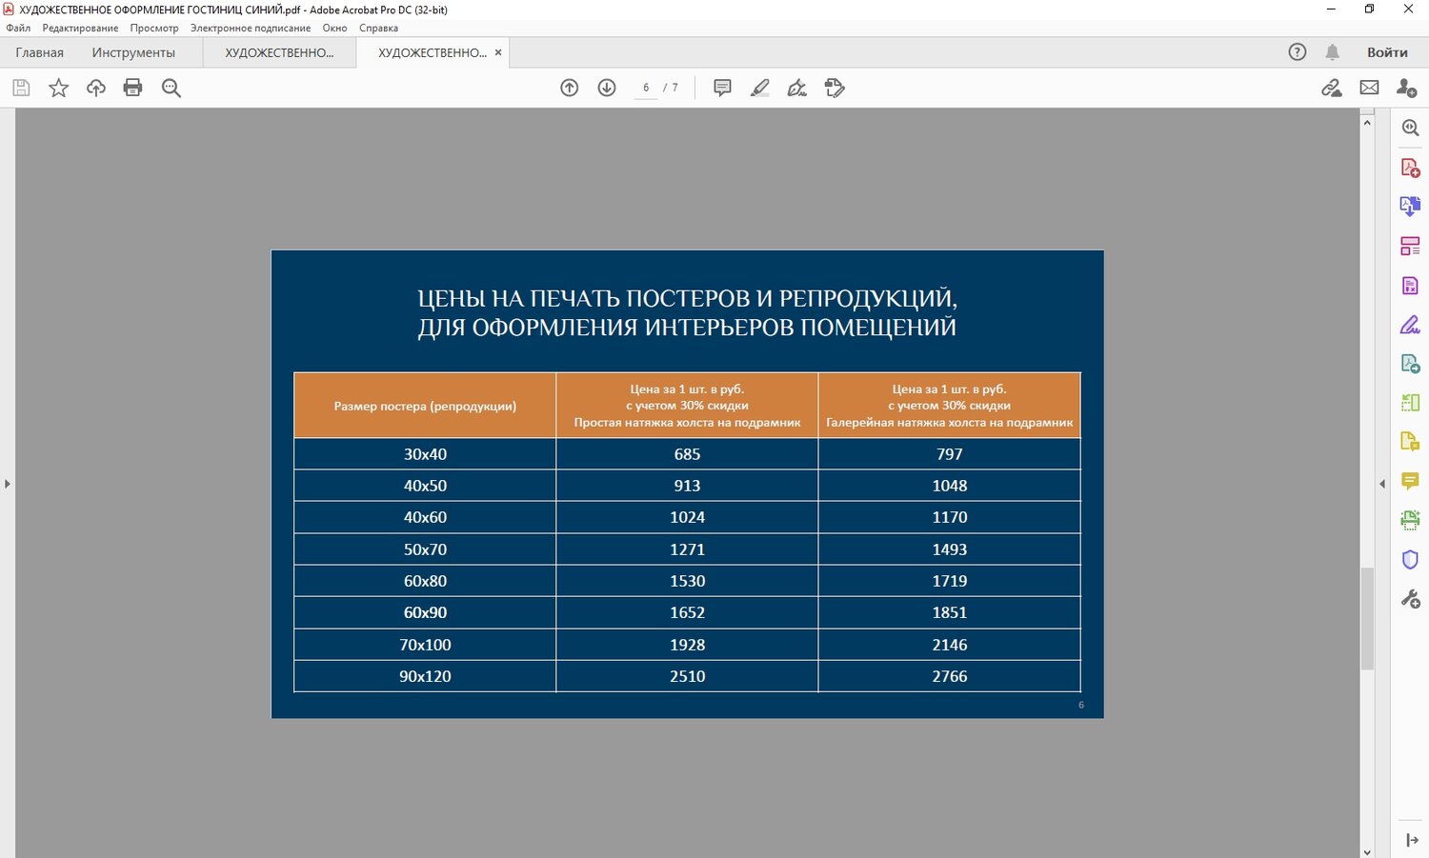Open the search tool at the top of the right pane
The height and width of the screenshot is (858, 1429).
tap(1411, 128)
